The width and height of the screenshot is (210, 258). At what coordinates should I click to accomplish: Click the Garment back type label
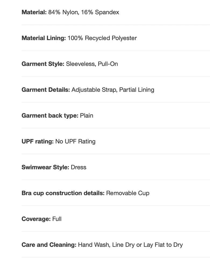pos(50,116)
